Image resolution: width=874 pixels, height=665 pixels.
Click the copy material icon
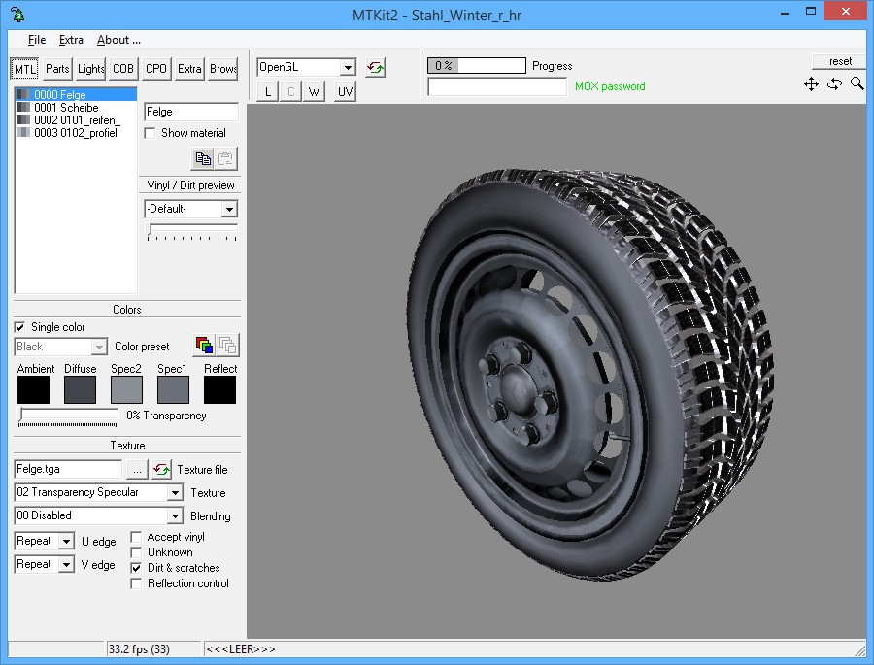[x=203, y=158]
